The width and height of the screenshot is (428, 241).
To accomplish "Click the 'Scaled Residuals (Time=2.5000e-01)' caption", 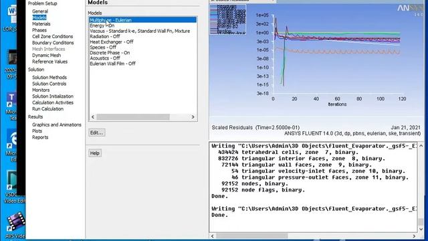I will pos(255,128).
